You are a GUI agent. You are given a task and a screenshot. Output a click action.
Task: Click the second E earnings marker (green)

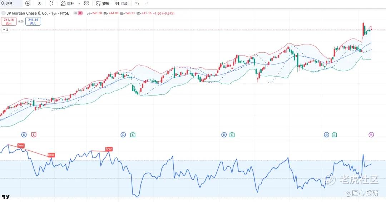point(133,135)
